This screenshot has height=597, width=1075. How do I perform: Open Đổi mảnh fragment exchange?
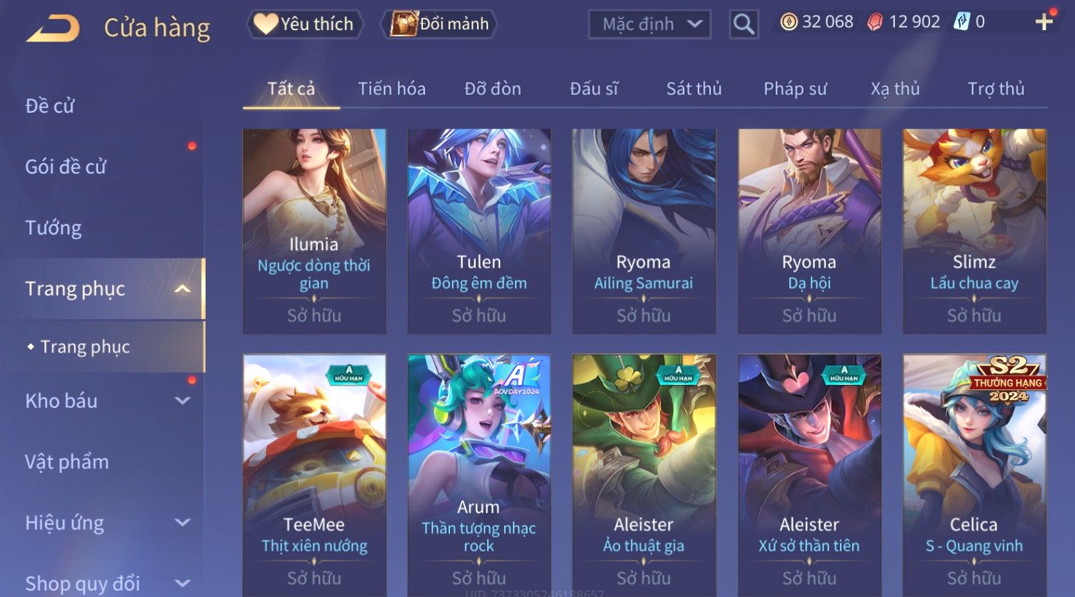pyautogui.click(x=439, y=24)
